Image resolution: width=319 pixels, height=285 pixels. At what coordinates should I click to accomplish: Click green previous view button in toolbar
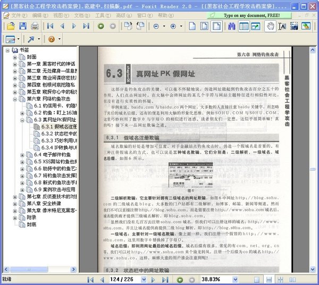pyautogui.click(x=100, y=26)
